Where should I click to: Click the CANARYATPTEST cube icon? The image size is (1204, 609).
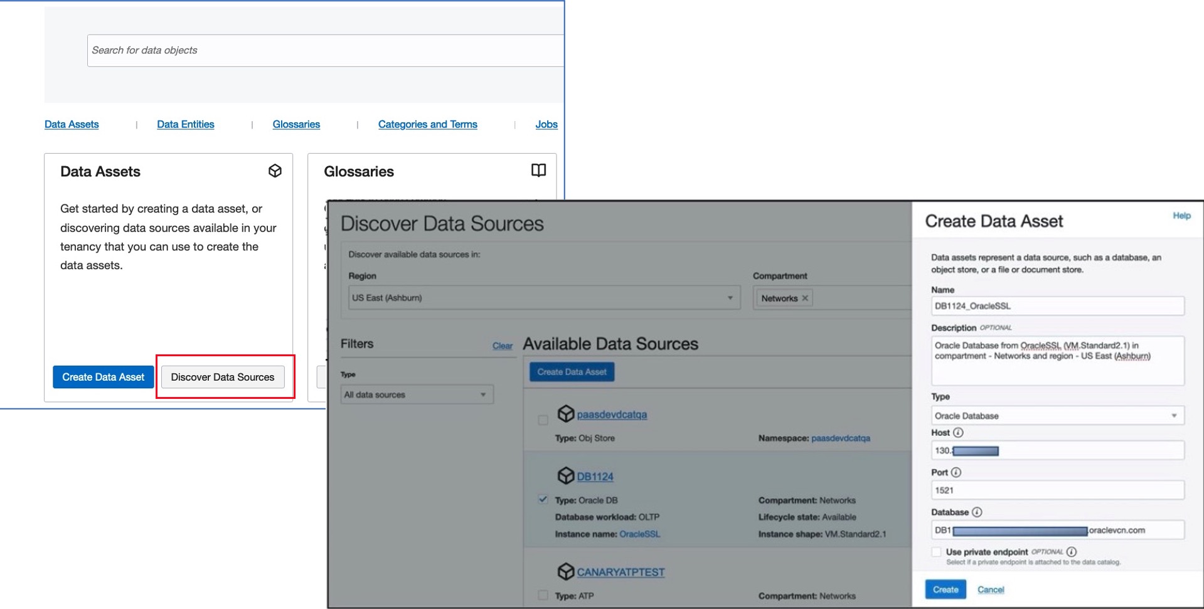pyautogui.click(x=565, y=571)
